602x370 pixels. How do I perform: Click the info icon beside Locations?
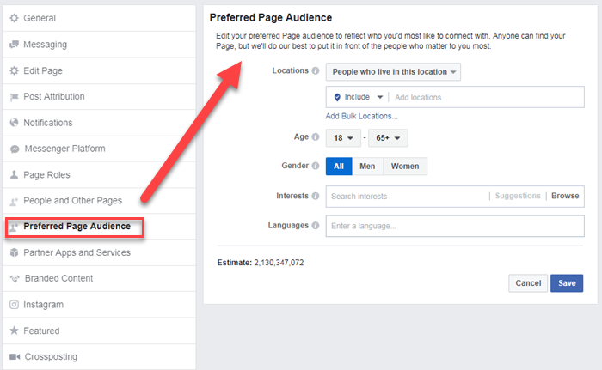[x=316, y=70]
